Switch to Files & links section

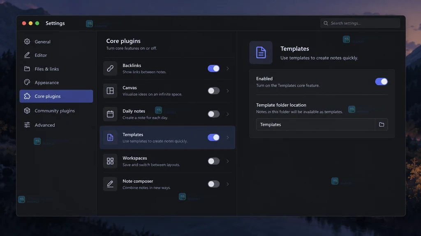tap(56, 69)
